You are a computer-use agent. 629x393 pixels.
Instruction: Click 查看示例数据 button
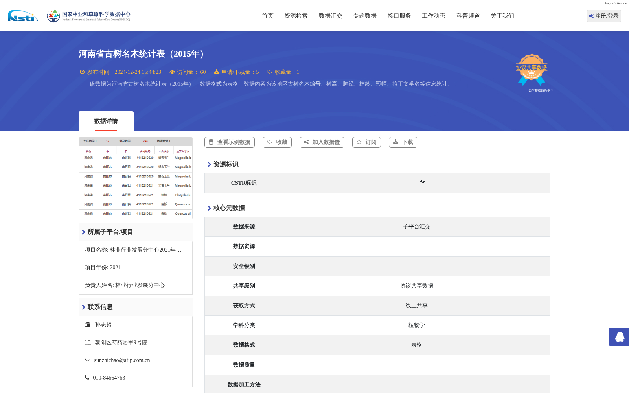tap(230, 142)
